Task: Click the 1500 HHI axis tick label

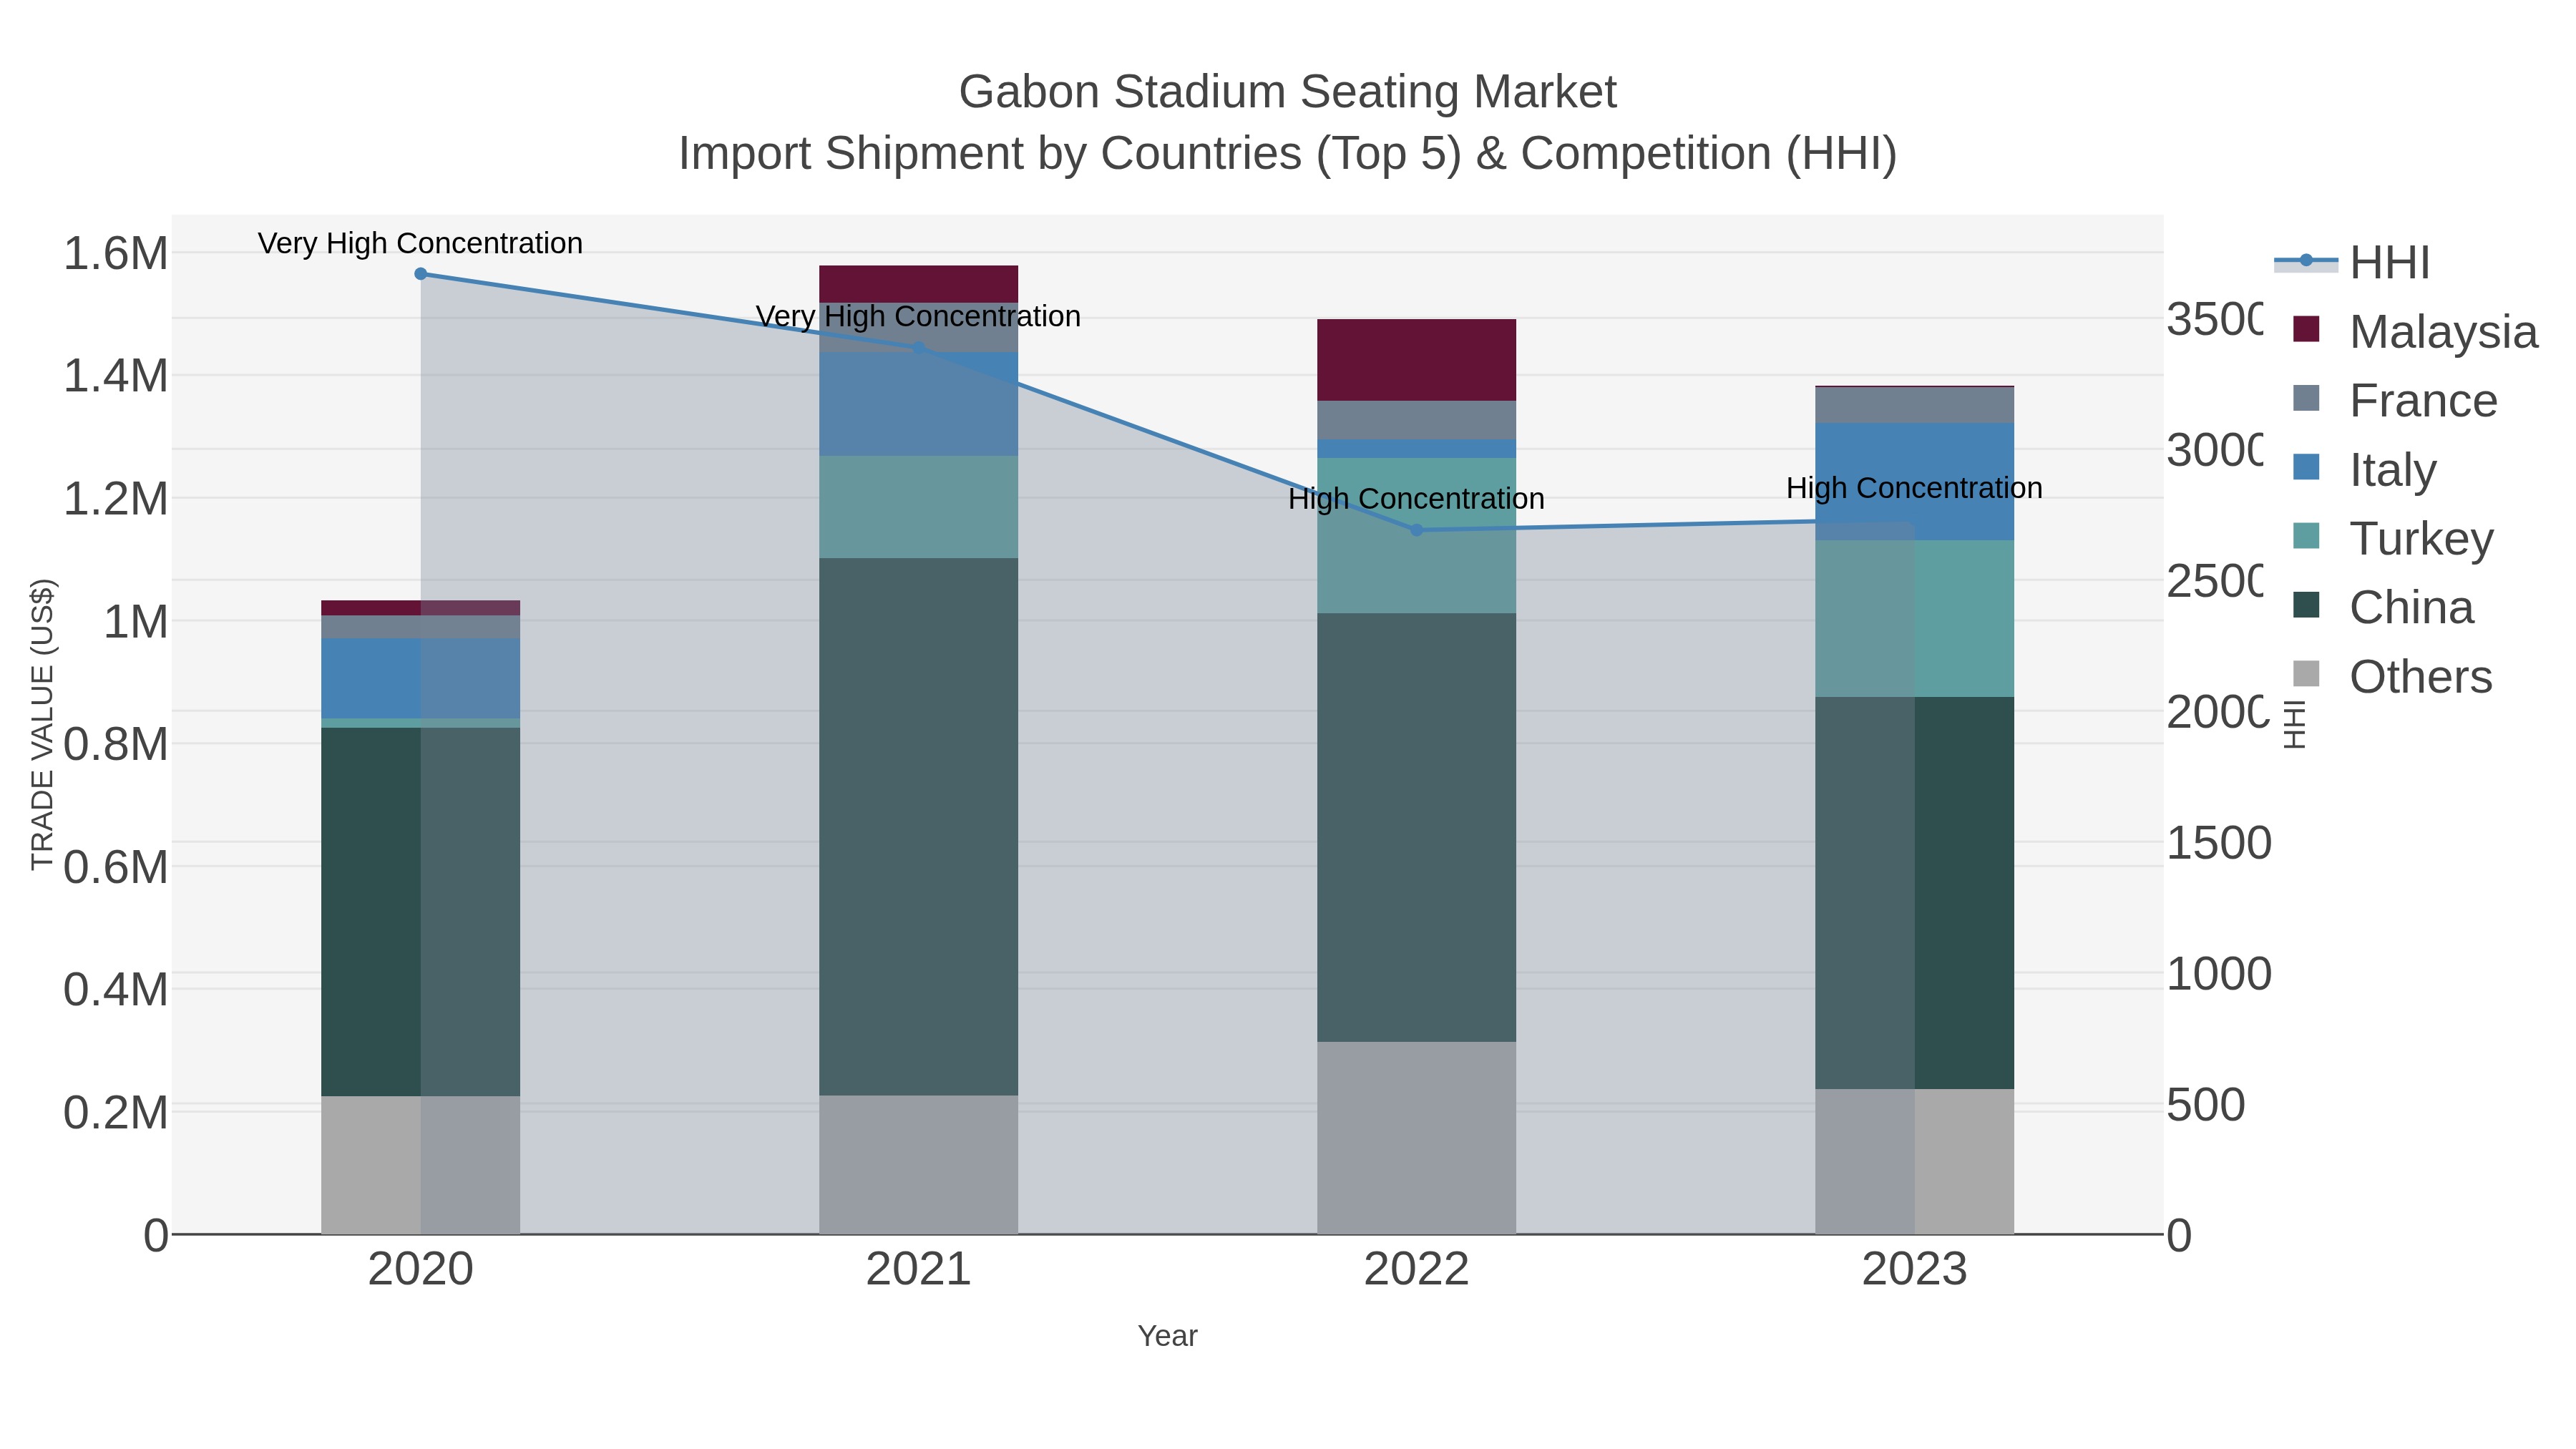Action: click(x=2219, y=844)
